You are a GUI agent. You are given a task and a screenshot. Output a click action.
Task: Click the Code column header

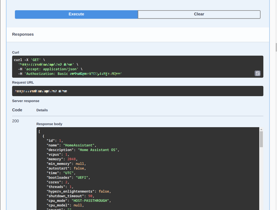pos(17,110)
